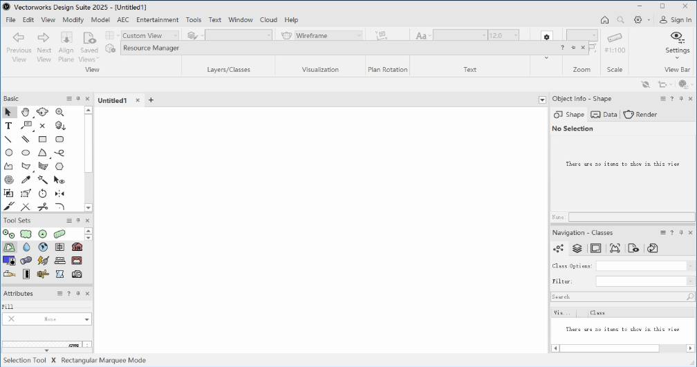Image resolution: width=697 pixels, height=367 pixels.
Task: Open the Design Layers navigation icon
Action: (x=577, y=249)
